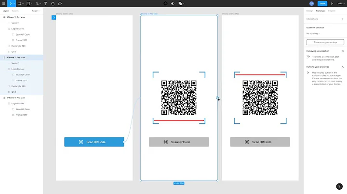Viewport: 347px width, 194px height.
Task: Open the Frame tool dropdown chevron
Action: pos(23,4)
